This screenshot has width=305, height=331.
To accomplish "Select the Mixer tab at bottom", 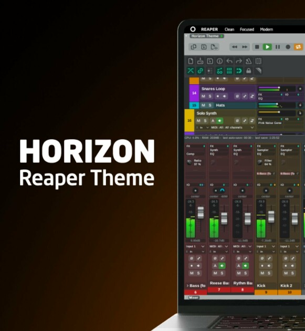I will point(193,297).
